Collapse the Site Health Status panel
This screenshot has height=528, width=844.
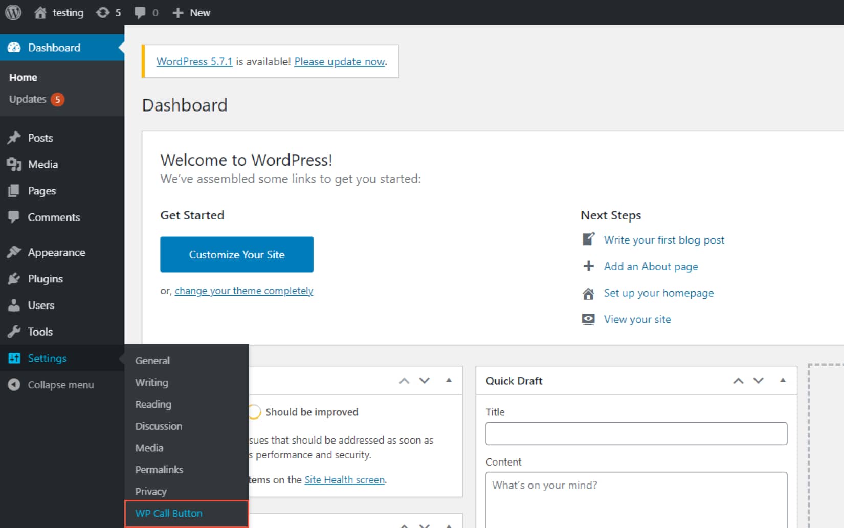click(x=449, y=381)
